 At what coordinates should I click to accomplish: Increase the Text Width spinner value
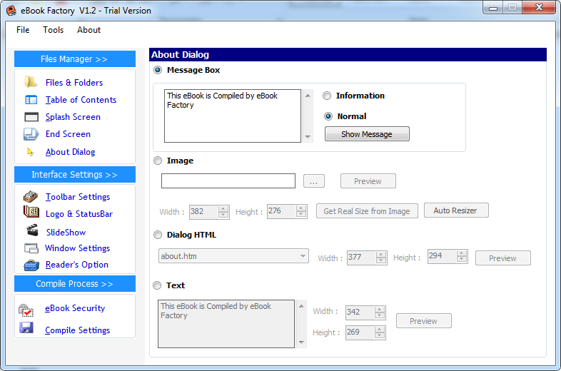pos(380,309)
